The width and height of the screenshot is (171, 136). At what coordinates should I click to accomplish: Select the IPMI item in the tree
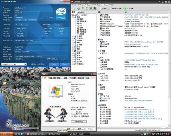(x=81, y=25)
